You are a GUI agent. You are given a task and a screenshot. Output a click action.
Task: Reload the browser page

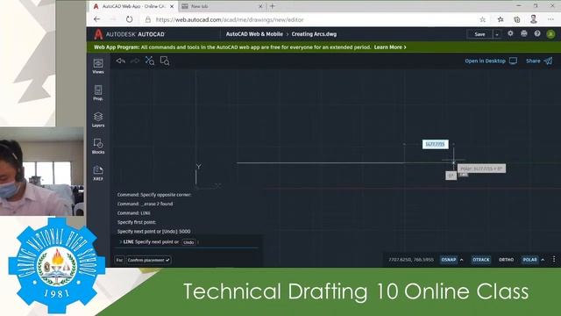point(129,19)
